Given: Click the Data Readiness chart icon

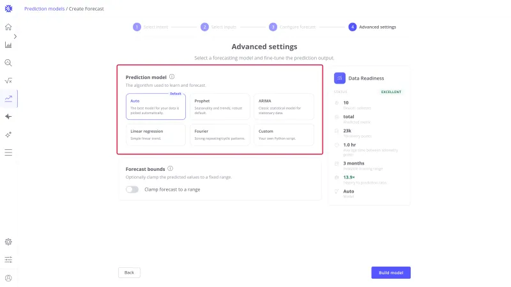Looking at the screenshot, I should [340, 78].
